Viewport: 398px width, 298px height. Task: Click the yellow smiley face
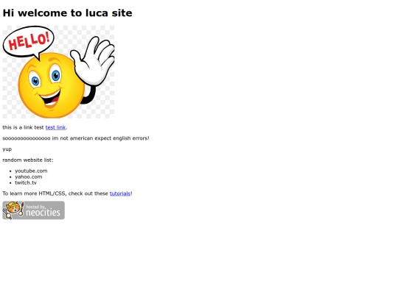tap(52, 85)
